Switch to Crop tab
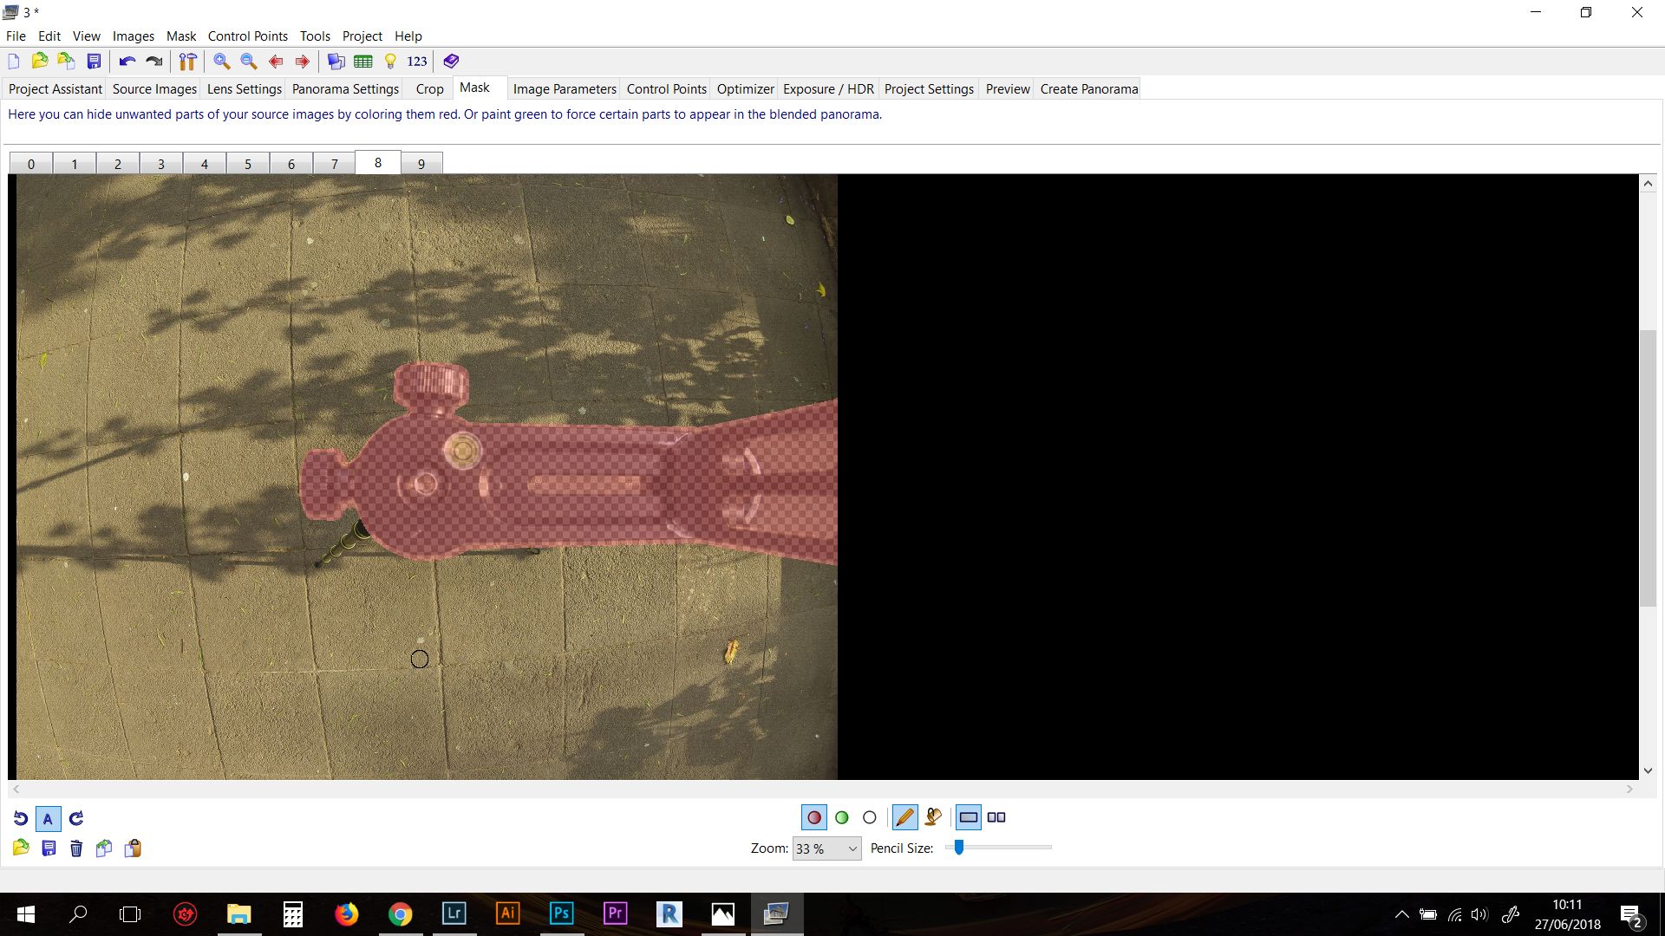 pos(429,88)
